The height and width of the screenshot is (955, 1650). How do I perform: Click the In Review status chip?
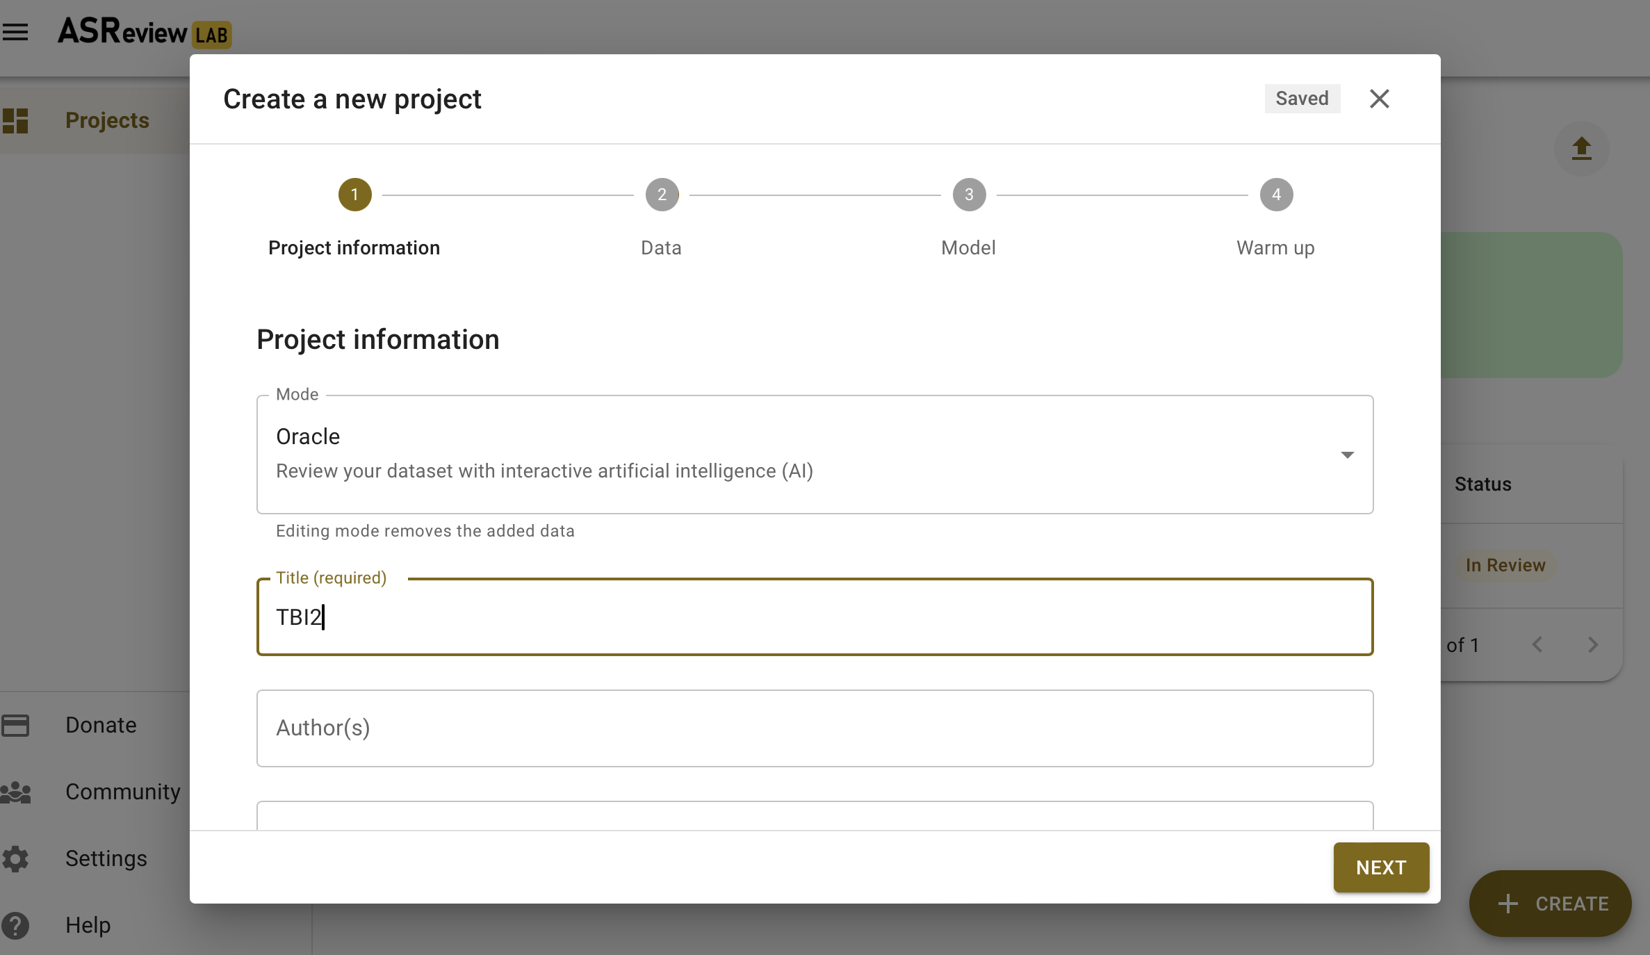click(1505, 565)
